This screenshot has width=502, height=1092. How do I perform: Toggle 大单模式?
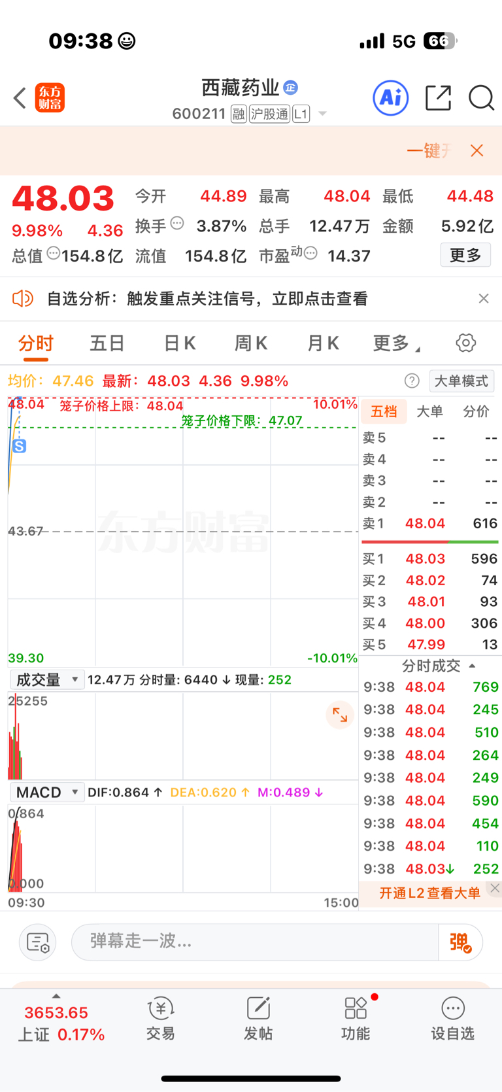point(461,381)
